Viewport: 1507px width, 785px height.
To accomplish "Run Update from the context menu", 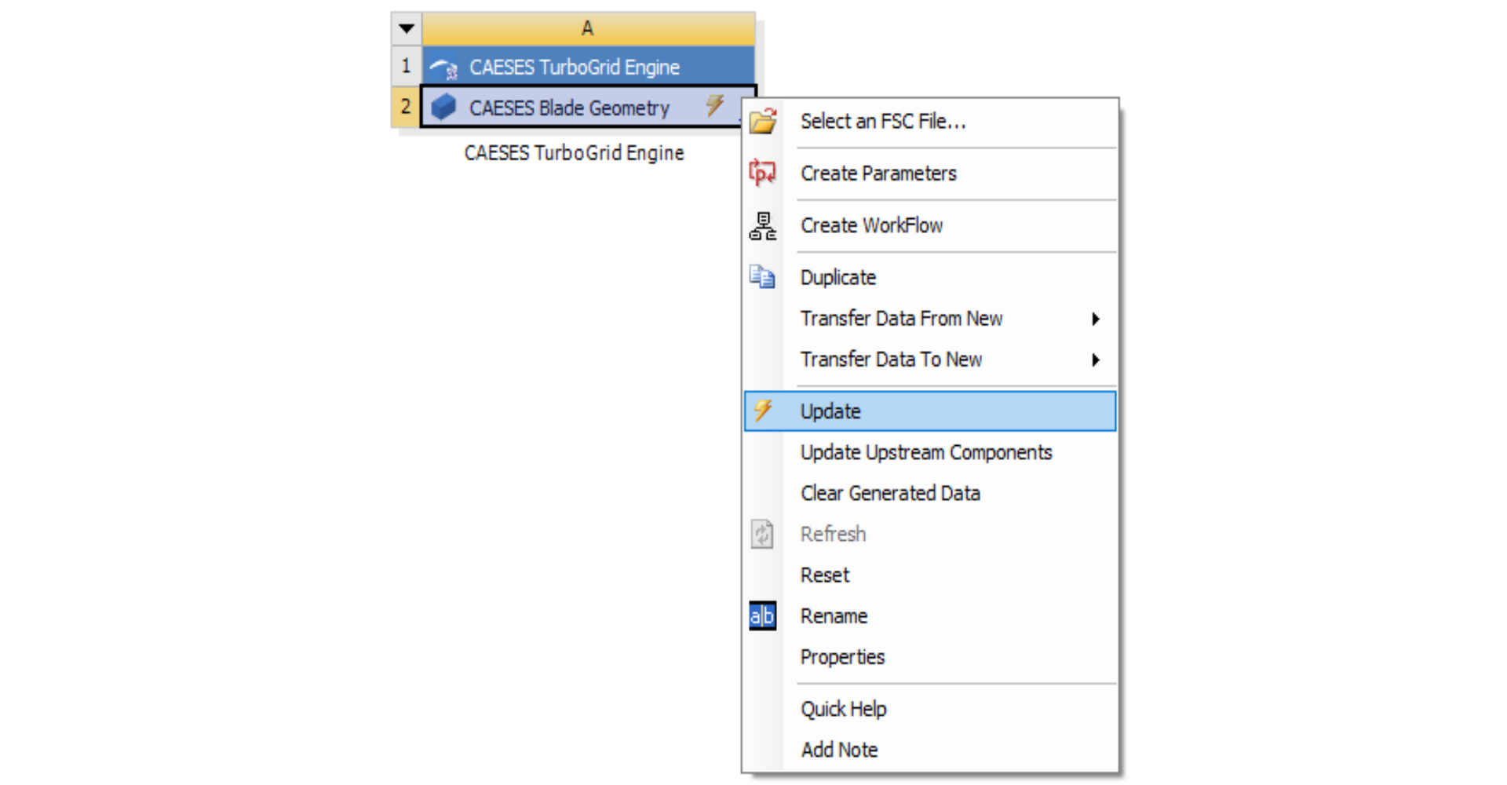I will click(x=930, y=411).
